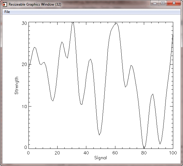Maximize the Resizeable Graphics Window
This screenshot has height=166, width=183.
point(163,3)
